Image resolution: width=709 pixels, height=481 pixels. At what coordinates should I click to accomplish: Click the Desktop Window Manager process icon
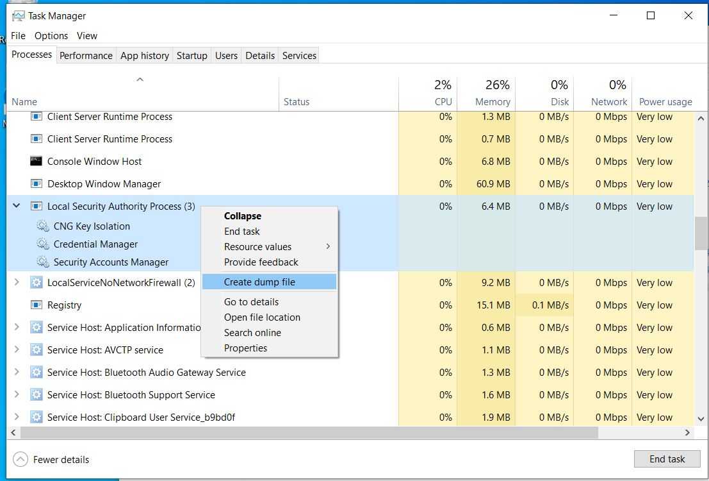pos(36,184)
